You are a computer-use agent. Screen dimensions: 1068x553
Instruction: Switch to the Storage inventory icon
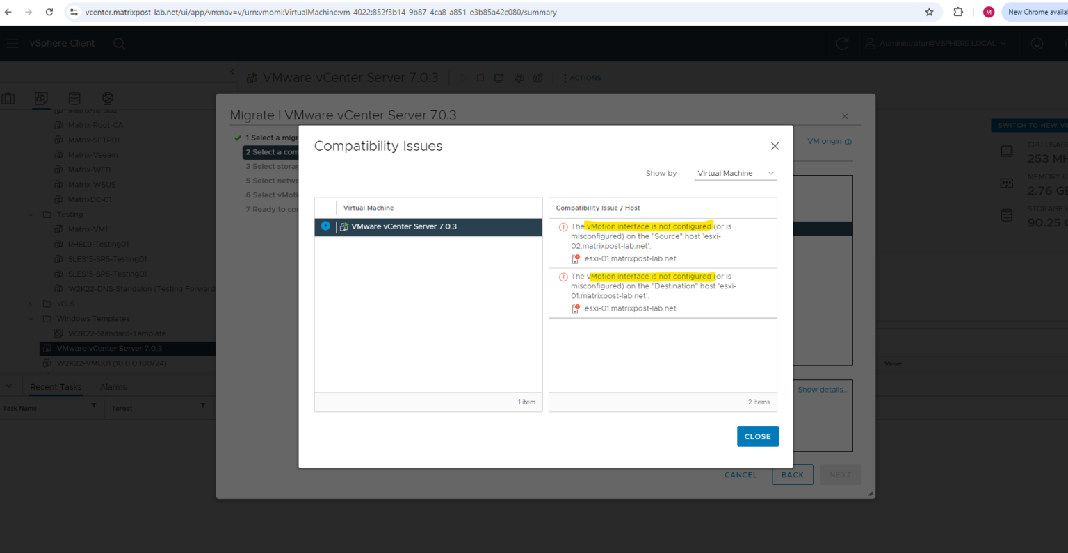point(74,98)
